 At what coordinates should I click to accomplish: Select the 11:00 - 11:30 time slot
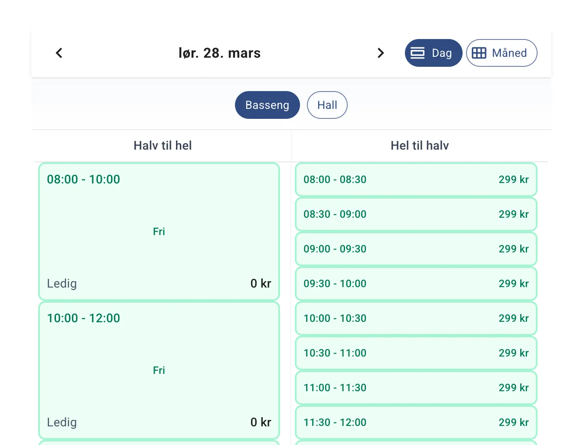(x=416, y=388)
